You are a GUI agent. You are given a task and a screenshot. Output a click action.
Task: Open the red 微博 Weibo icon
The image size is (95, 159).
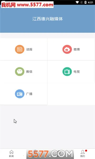pyautogui.click(x=67, y=49)
